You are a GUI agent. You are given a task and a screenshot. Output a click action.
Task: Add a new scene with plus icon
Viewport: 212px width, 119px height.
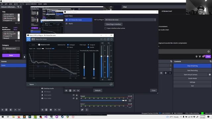2,110
